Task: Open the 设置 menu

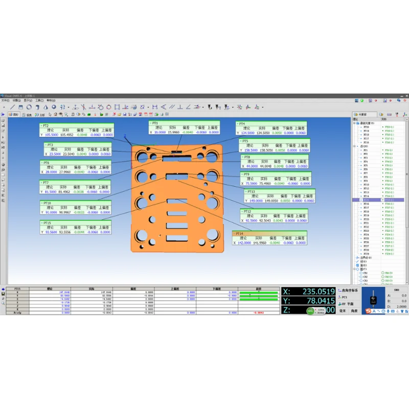Action: click(x=17, y=100)
